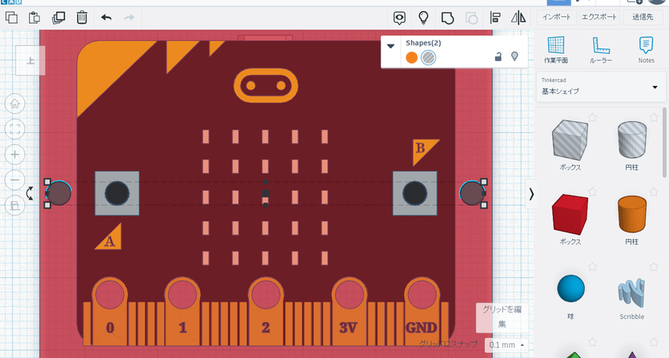The image size is (669, 358).
Task: Click Fit all in view button
Action: click(15, 129)
